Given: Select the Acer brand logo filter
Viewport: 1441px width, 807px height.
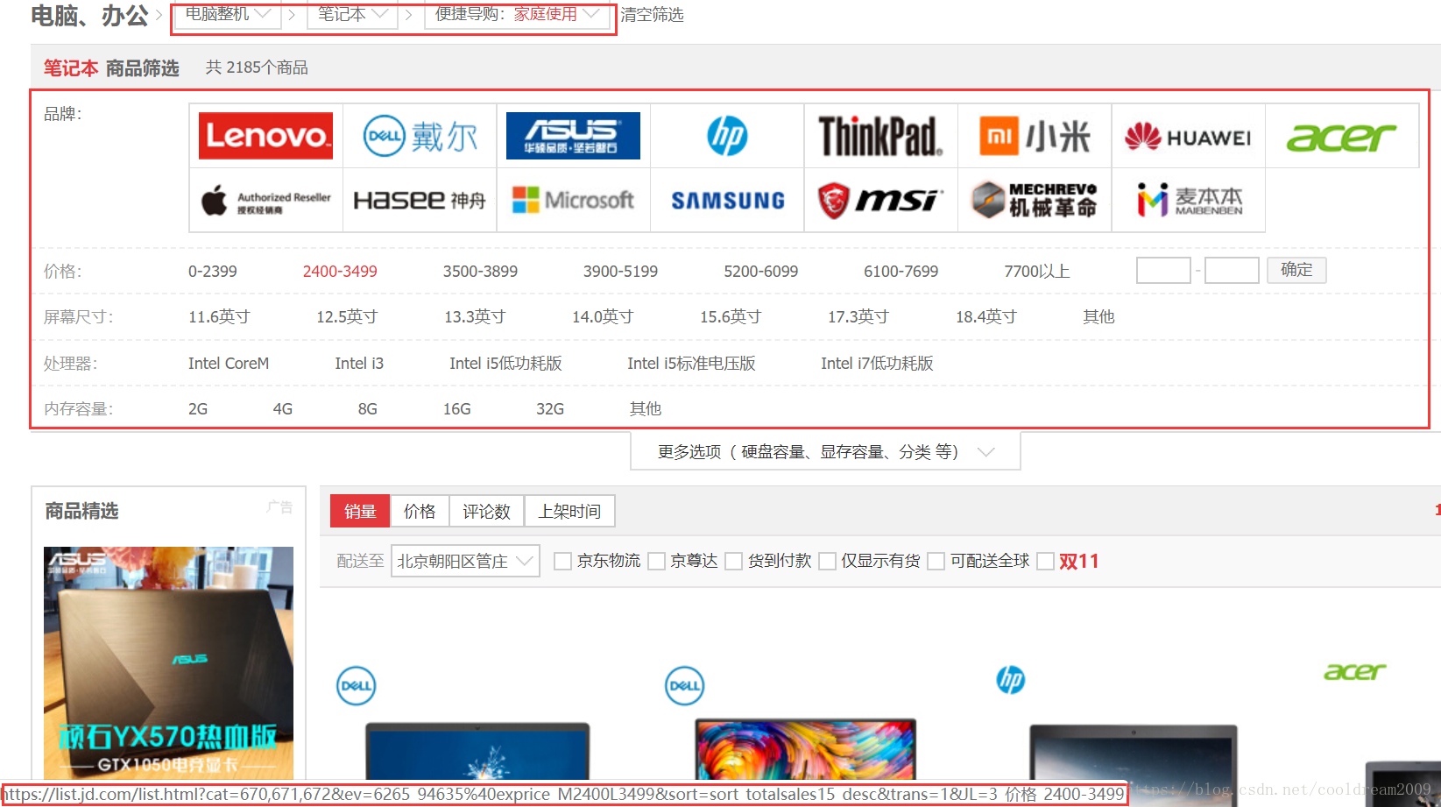Looking at the screenshot, I should click(1341, 137).
